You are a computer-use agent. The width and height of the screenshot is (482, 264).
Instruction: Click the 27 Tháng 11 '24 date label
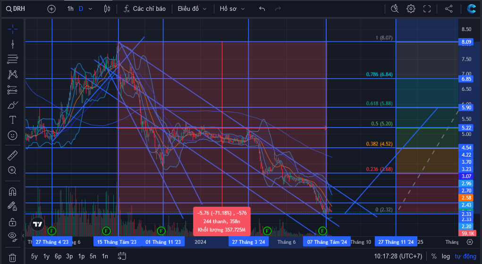[x=396, y=242]
